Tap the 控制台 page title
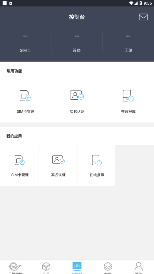The image size is (154, 274). [x=77, y=17]
